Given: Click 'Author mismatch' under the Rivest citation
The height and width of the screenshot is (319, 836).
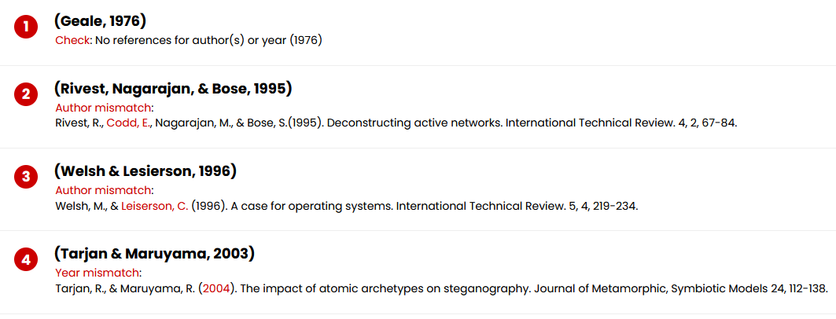Looking at the screenshot, I should (104, 108).
